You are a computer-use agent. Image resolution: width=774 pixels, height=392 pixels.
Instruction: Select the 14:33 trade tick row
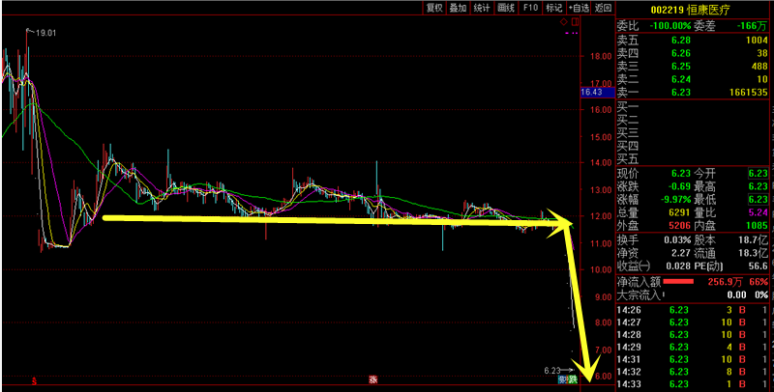pyautogui.click(x=693, y=384)
